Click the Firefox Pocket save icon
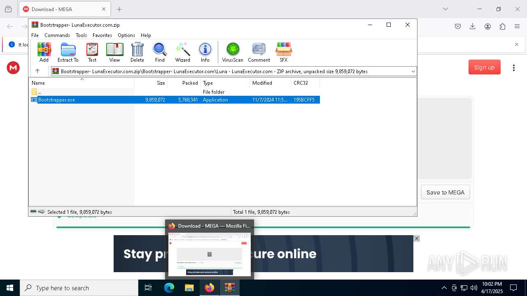Screen dimensions: 527x296 [458, 26]
